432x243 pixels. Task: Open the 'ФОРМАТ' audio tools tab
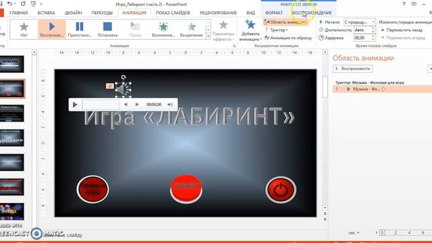(274, 13)
